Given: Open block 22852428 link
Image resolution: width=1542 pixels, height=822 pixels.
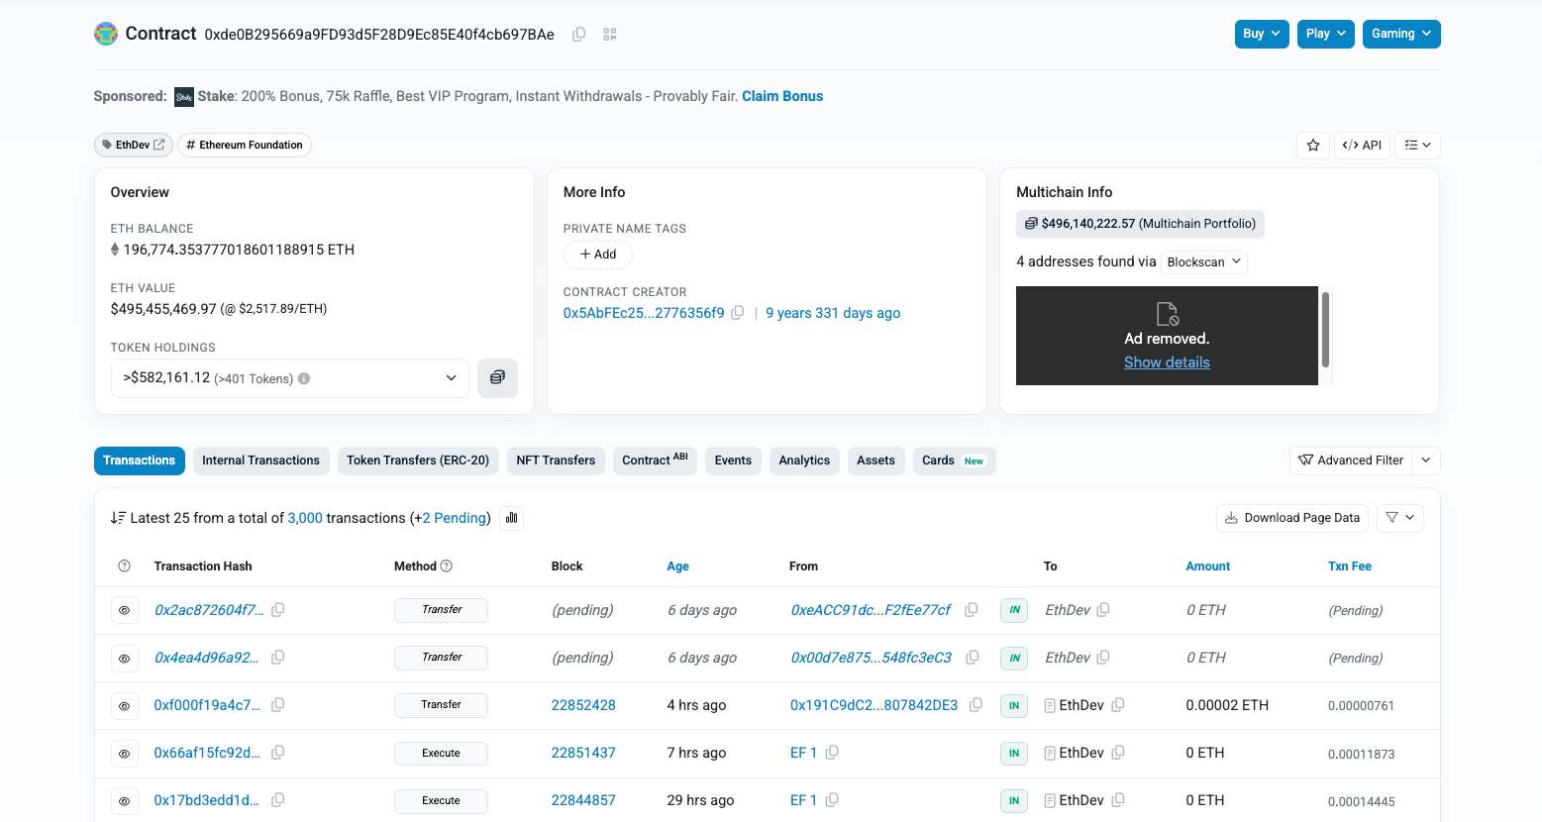Looking at the screenshot, I should tap(583, 705).
